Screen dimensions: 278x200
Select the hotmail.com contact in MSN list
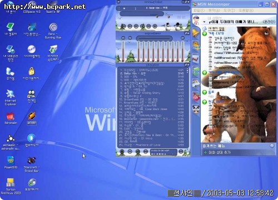[236, 53]
